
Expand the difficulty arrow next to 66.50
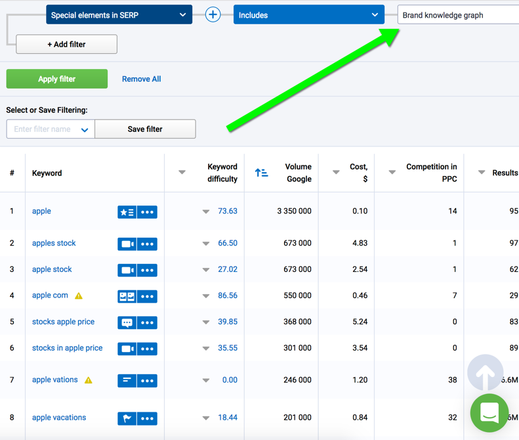tap(206, 244)
